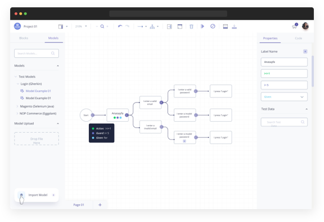
Task: Switch to the Code tab
Action: point(298,38)
